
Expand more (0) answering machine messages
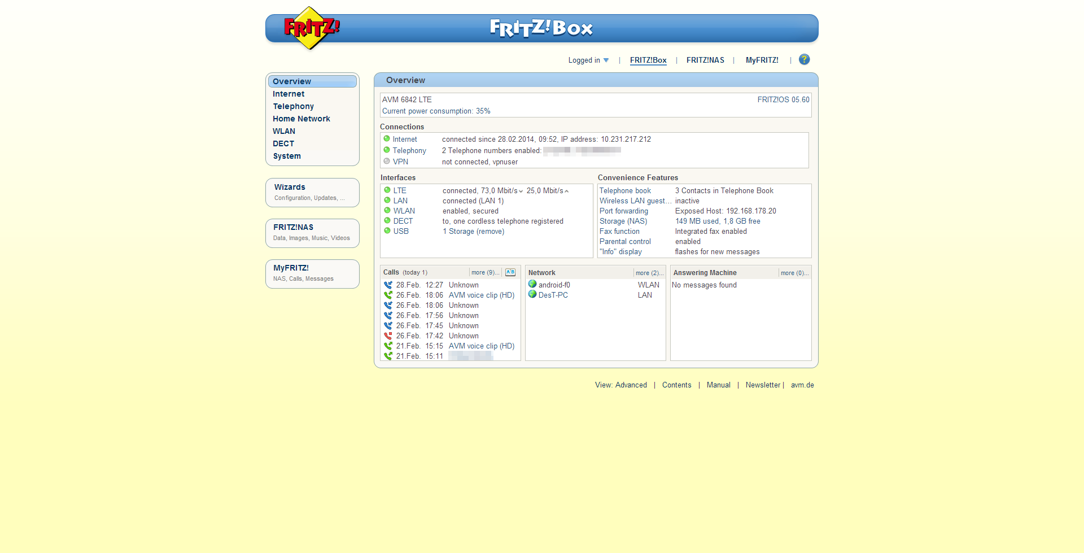794,273
